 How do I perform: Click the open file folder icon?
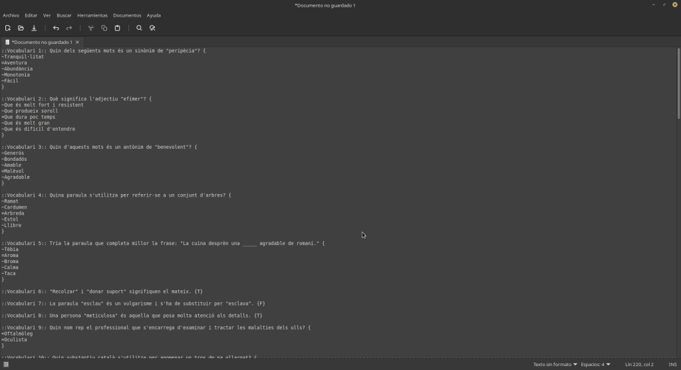click(21, 28)
